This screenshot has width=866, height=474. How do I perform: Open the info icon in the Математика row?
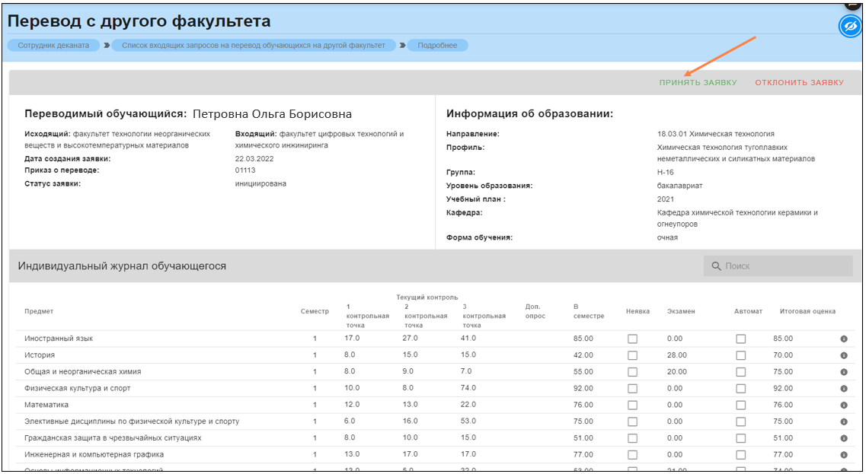tap(844, 405)
